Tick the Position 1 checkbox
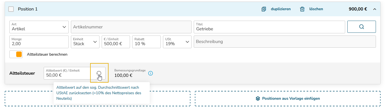385x111 pixels. click(11, 9)
